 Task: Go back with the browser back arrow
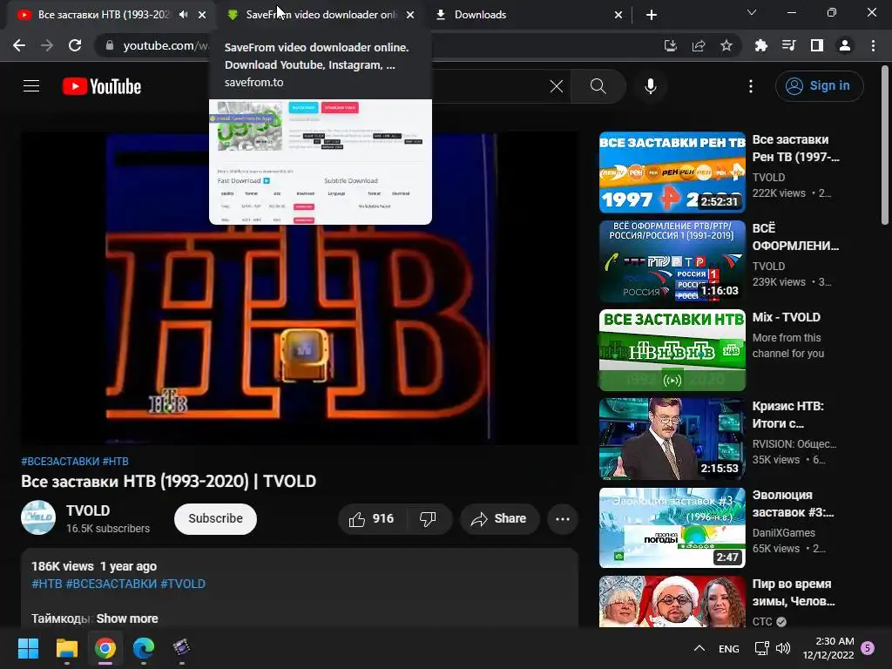click(19, 45)
